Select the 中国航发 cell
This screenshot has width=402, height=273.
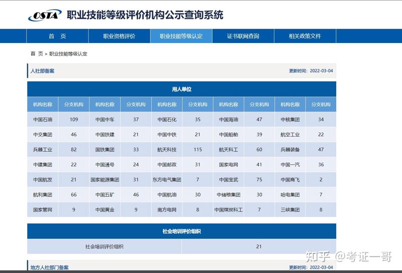[x=43, y=180]
